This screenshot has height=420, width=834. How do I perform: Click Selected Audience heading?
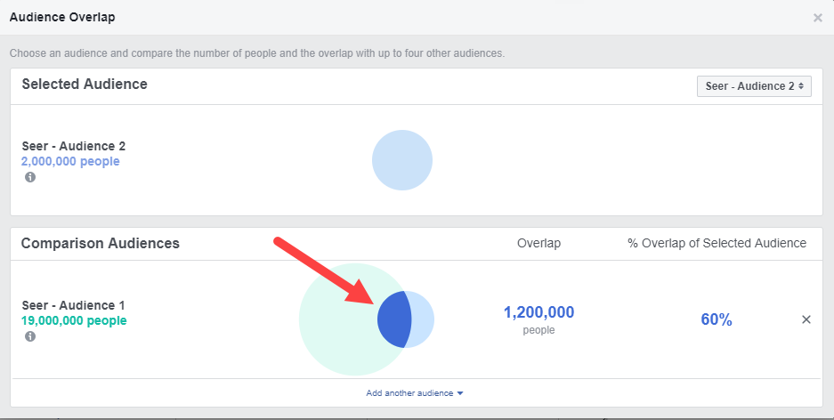85,84
